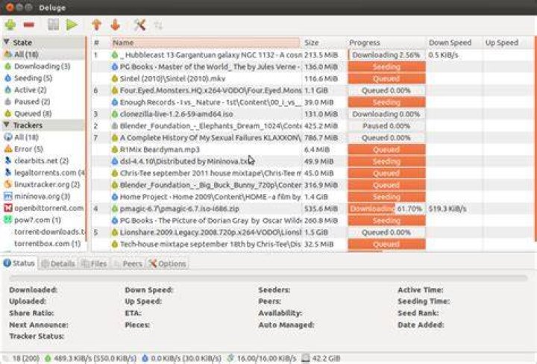537x364 pixels.
Task: Click protocol traffic 16.00/16.00 KiB/s item
Action: tap(262, 358)
